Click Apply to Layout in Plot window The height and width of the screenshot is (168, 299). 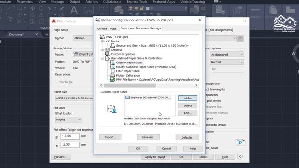(x=155, y=157)
